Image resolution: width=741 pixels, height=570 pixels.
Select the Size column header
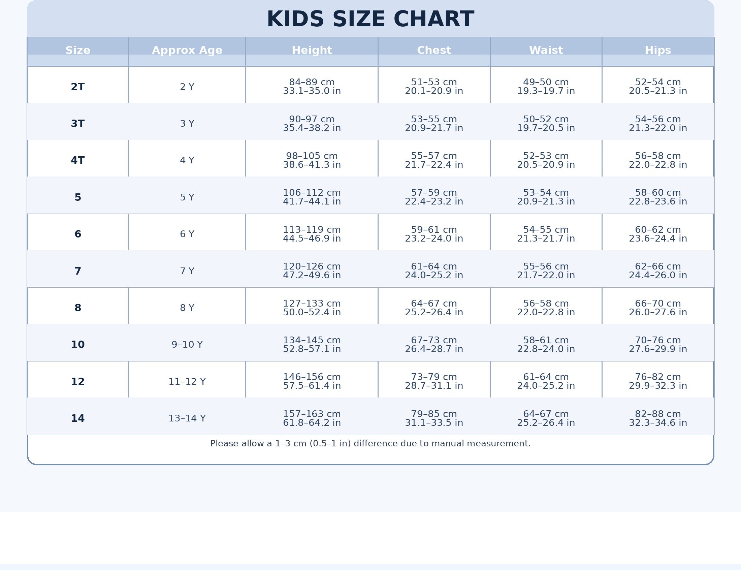pyautogui.click(x=78, y=51)
